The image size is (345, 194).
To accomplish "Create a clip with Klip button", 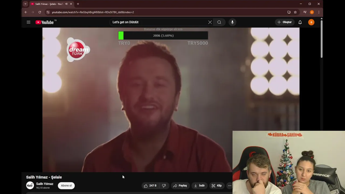I will (217, 186).
